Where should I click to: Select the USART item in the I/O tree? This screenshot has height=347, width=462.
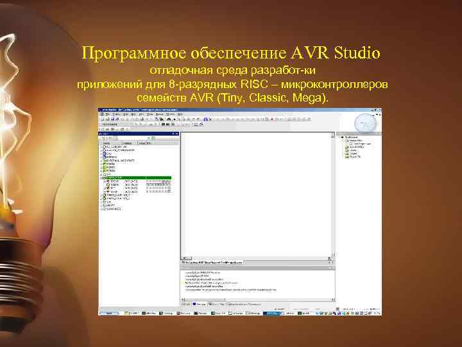click(x=108, y=205)
